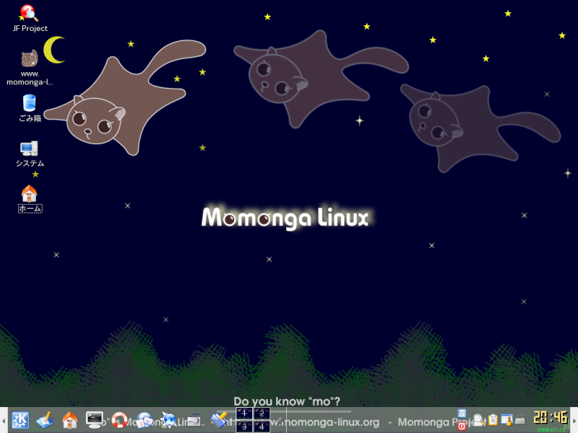Launch the Konsole terminal from the panel

click(95, 420)
